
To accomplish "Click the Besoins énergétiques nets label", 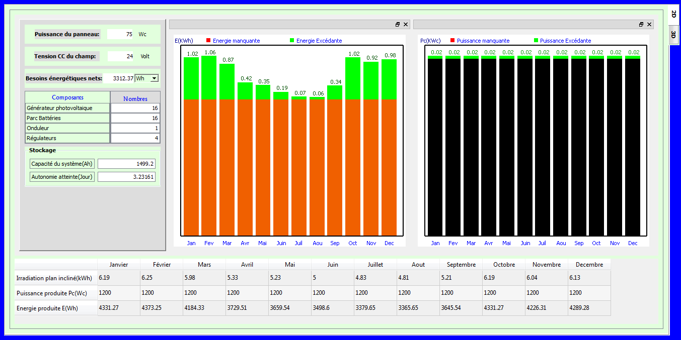I will (64, 78).
